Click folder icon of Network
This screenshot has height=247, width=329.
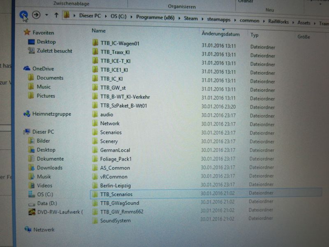(x=95, y=123)
